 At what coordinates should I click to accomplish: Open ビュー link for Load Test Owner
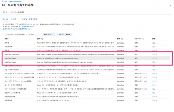[x=155, y=58]
